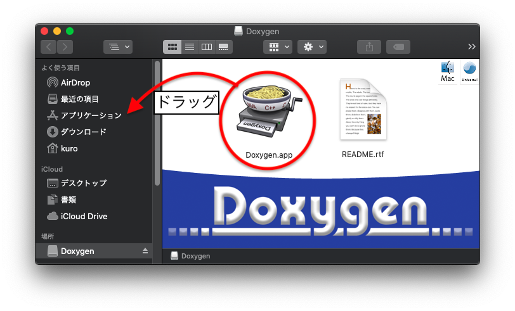
Task: Click the アプリケーション sidebar icon
Action: pyautogui.click(x=53, y=115)
